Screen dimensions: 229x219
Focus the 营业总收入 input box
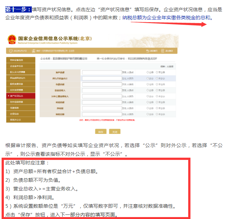(x=101, y=90)
